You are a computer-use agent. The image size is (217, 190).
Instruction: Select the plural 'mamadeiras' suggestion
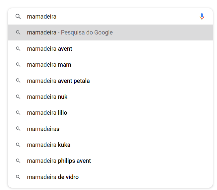click(x=43, y=129)
